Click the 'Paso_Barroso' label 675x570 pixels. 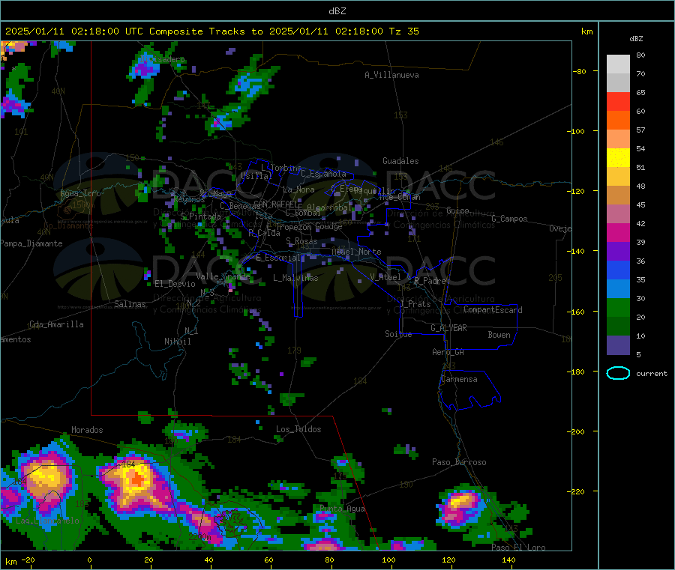click(x=459, y=462)
